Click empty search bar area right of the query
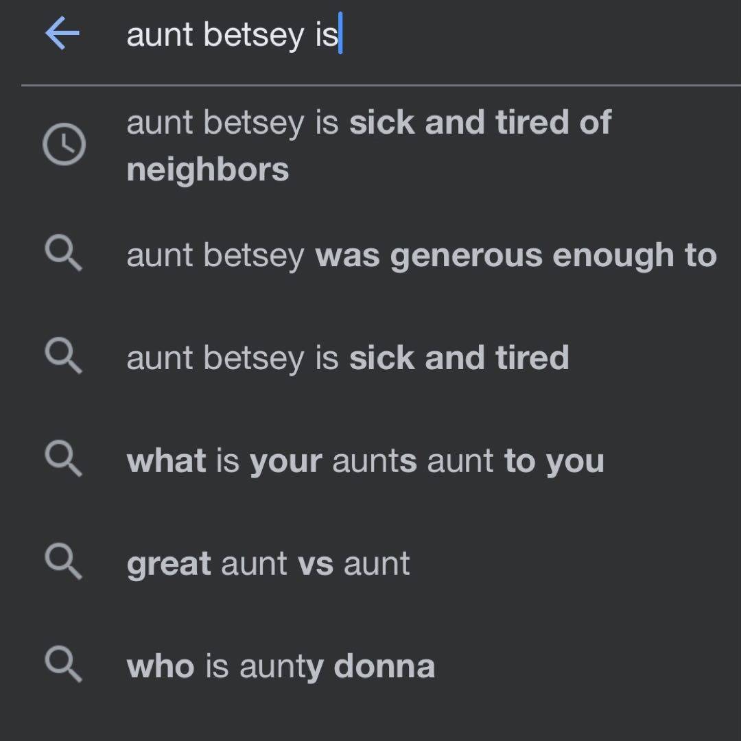Viewport: 741px width, 741px height. point(535,34)
